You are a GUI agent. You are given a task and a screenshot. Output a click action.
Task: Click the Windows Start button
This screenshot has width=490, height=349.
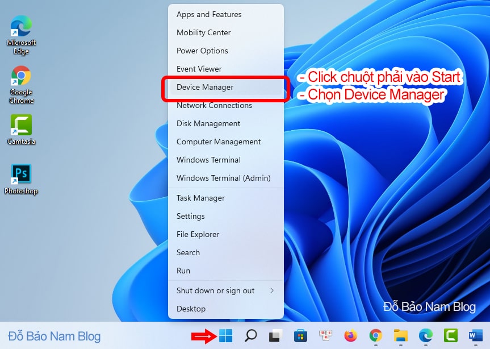click(225, 335)
